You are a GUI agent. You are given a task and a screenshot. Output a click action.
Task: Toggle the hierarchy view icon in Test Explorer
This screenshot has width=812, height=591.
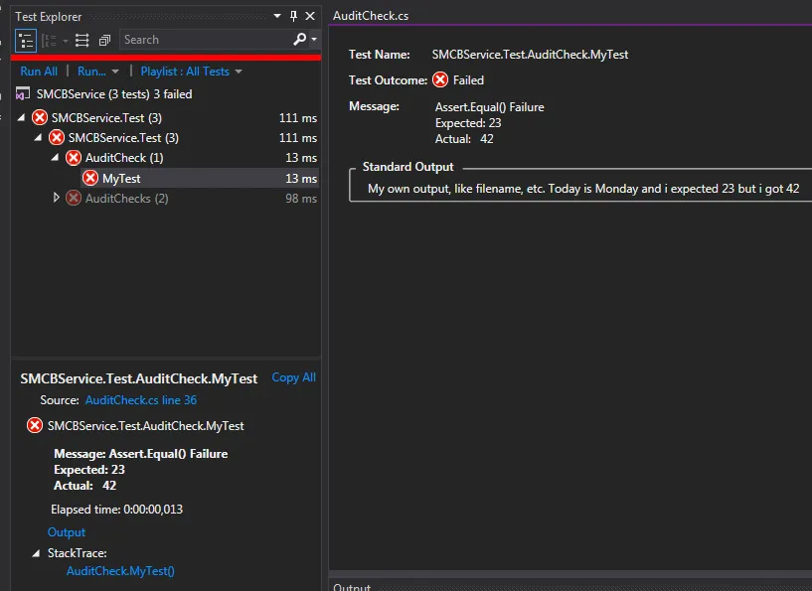pos(26,40)
